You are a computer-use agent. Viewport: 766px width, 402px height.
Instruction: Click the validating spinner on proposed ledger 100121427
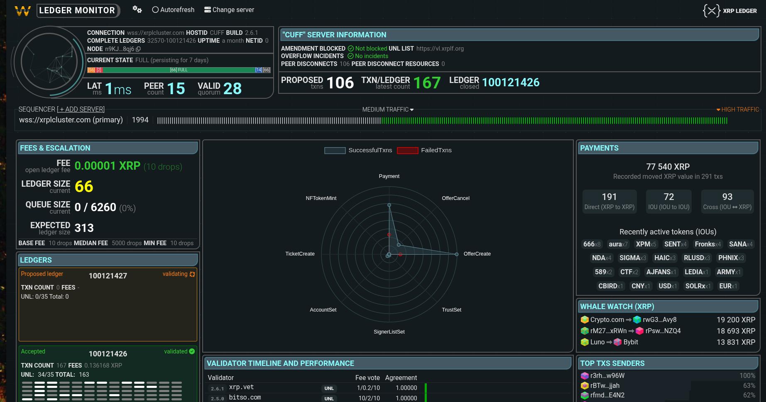[x=192, y=274]
